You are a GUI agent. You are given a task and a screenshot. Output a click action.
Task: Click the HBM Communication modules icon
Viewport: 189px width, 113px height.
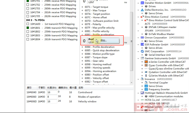(146, 96)
